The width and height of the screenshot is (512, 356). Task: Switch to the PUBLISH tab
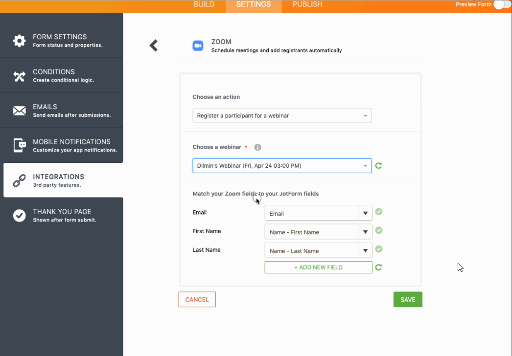coord(307,4)
